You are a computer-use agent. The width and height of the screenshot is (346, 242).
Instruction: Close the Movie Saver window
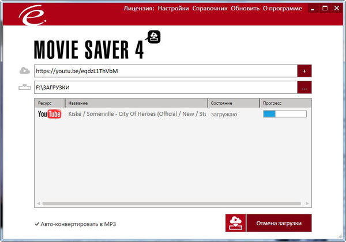coord(337,9)
